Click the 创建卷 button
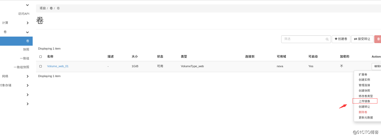 tap(341, 39)
